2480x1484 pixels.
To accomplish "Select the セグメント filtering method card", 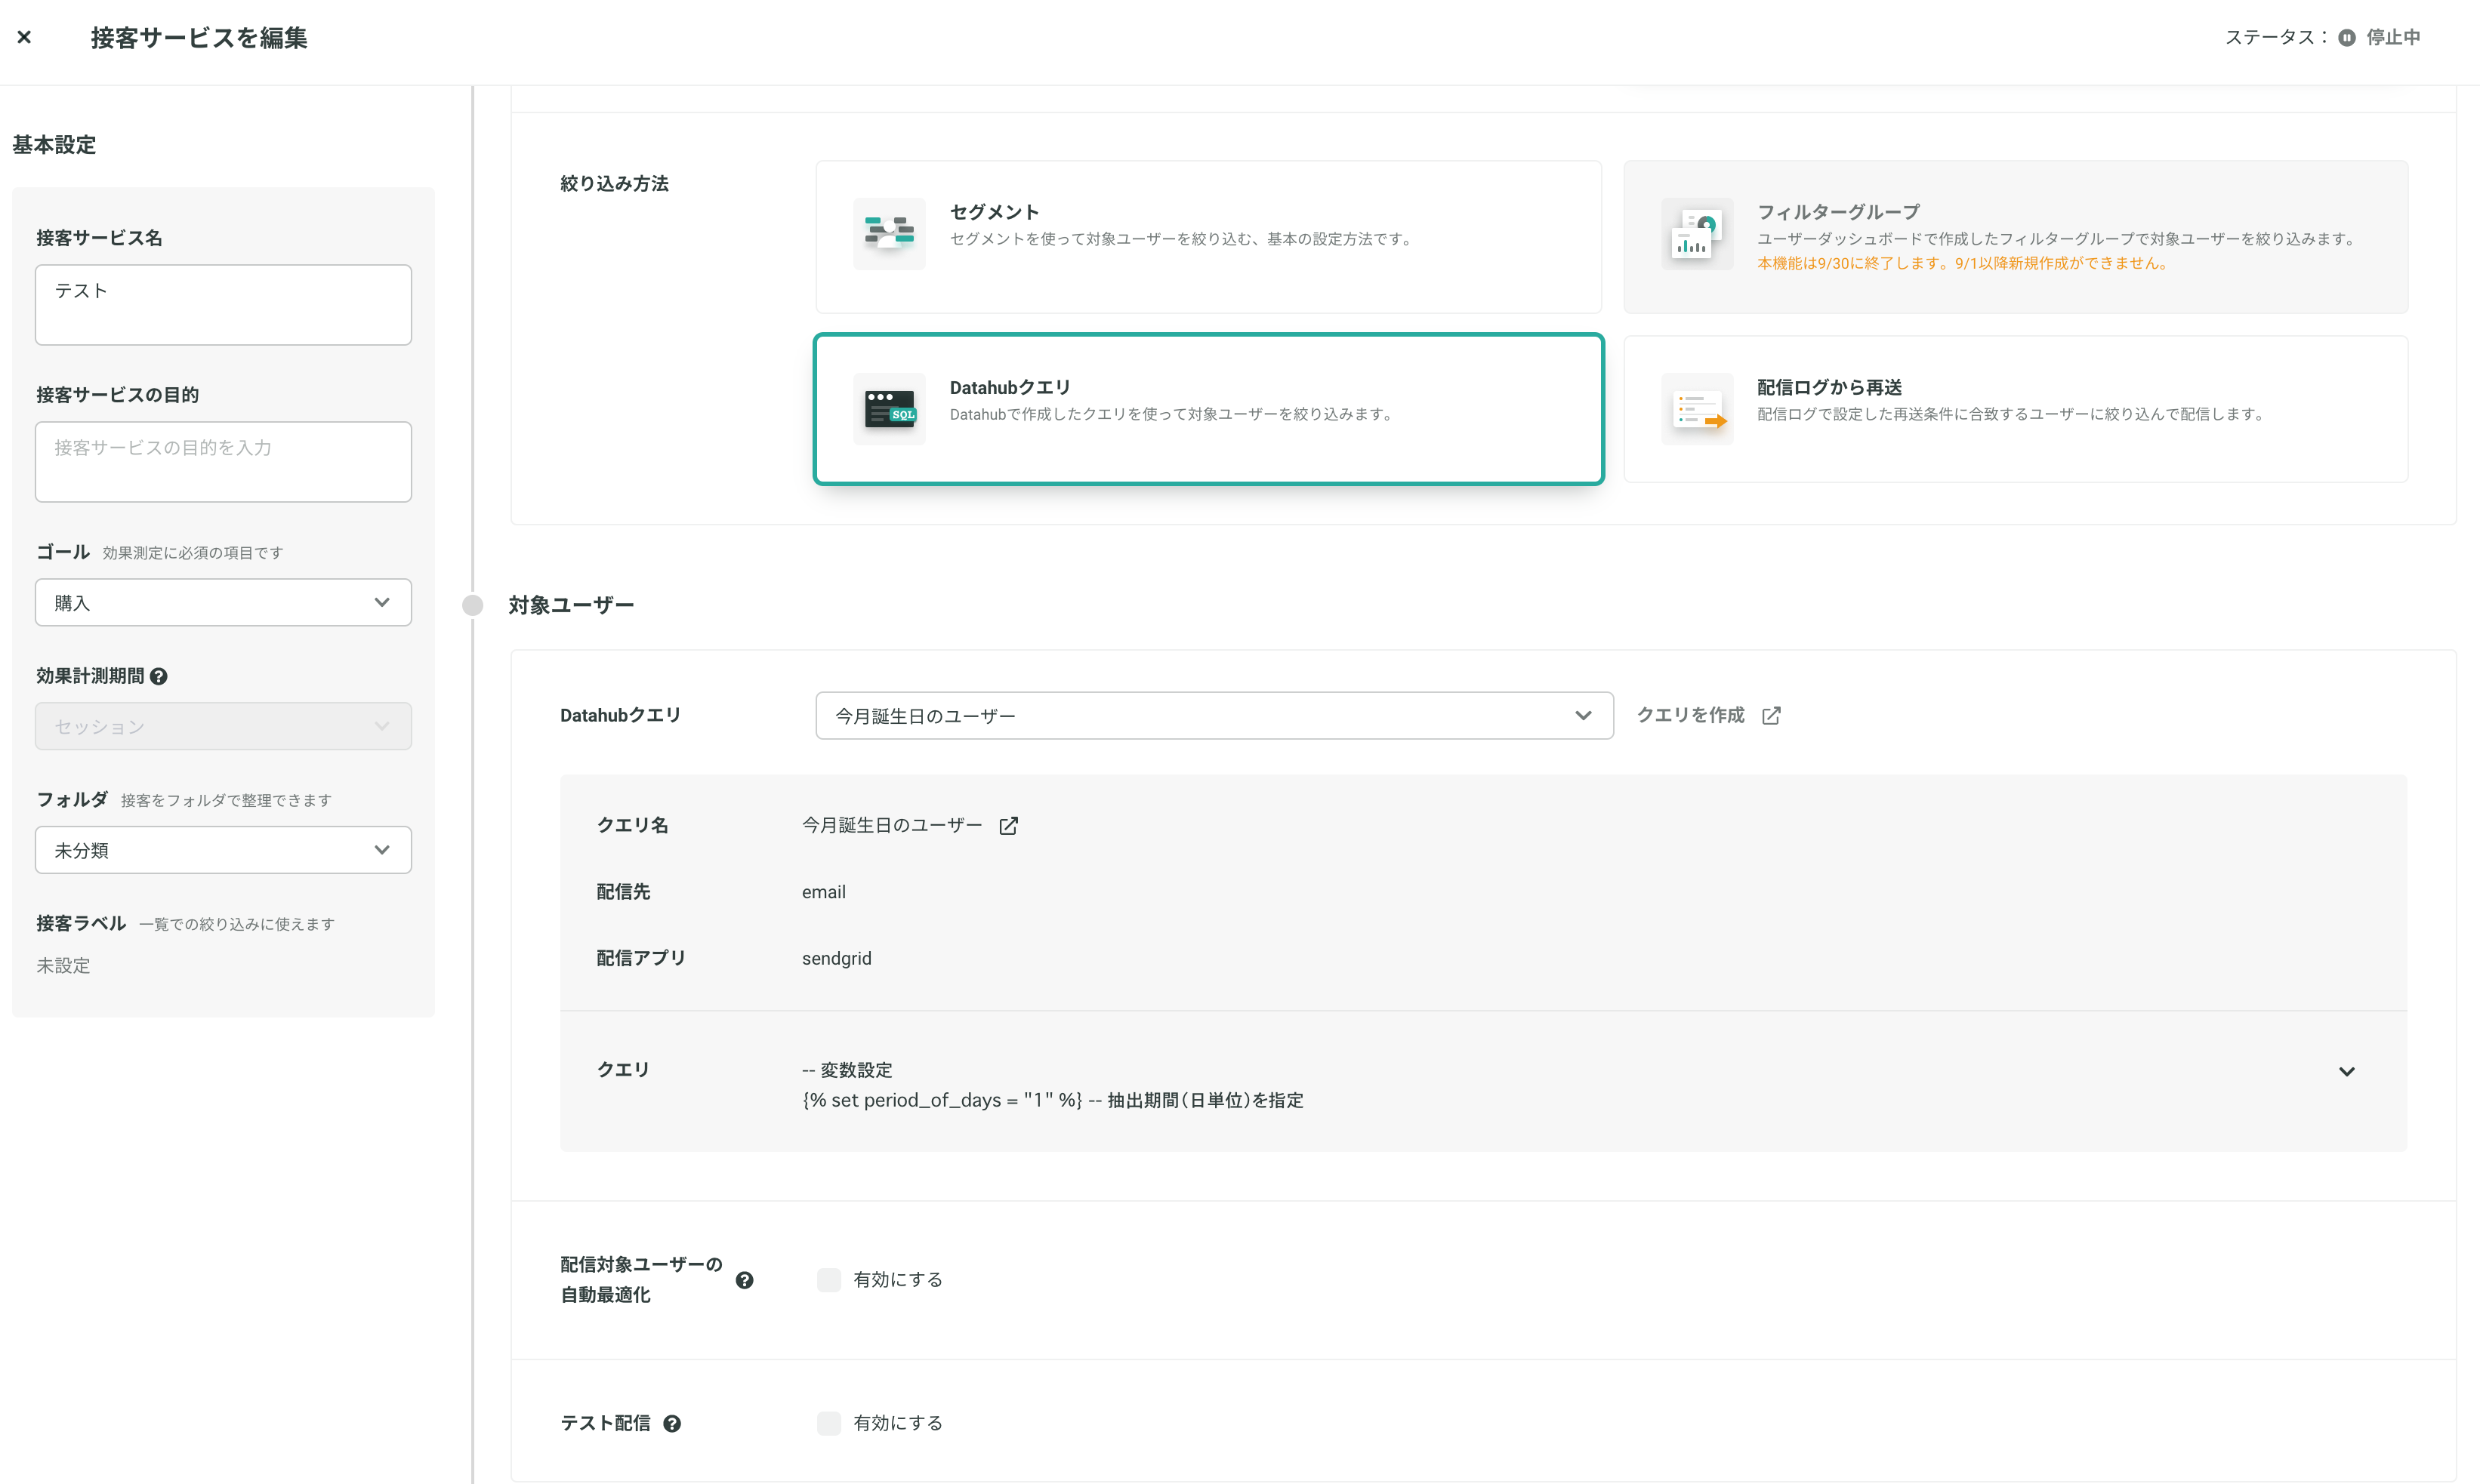I will pos(1208,237).
